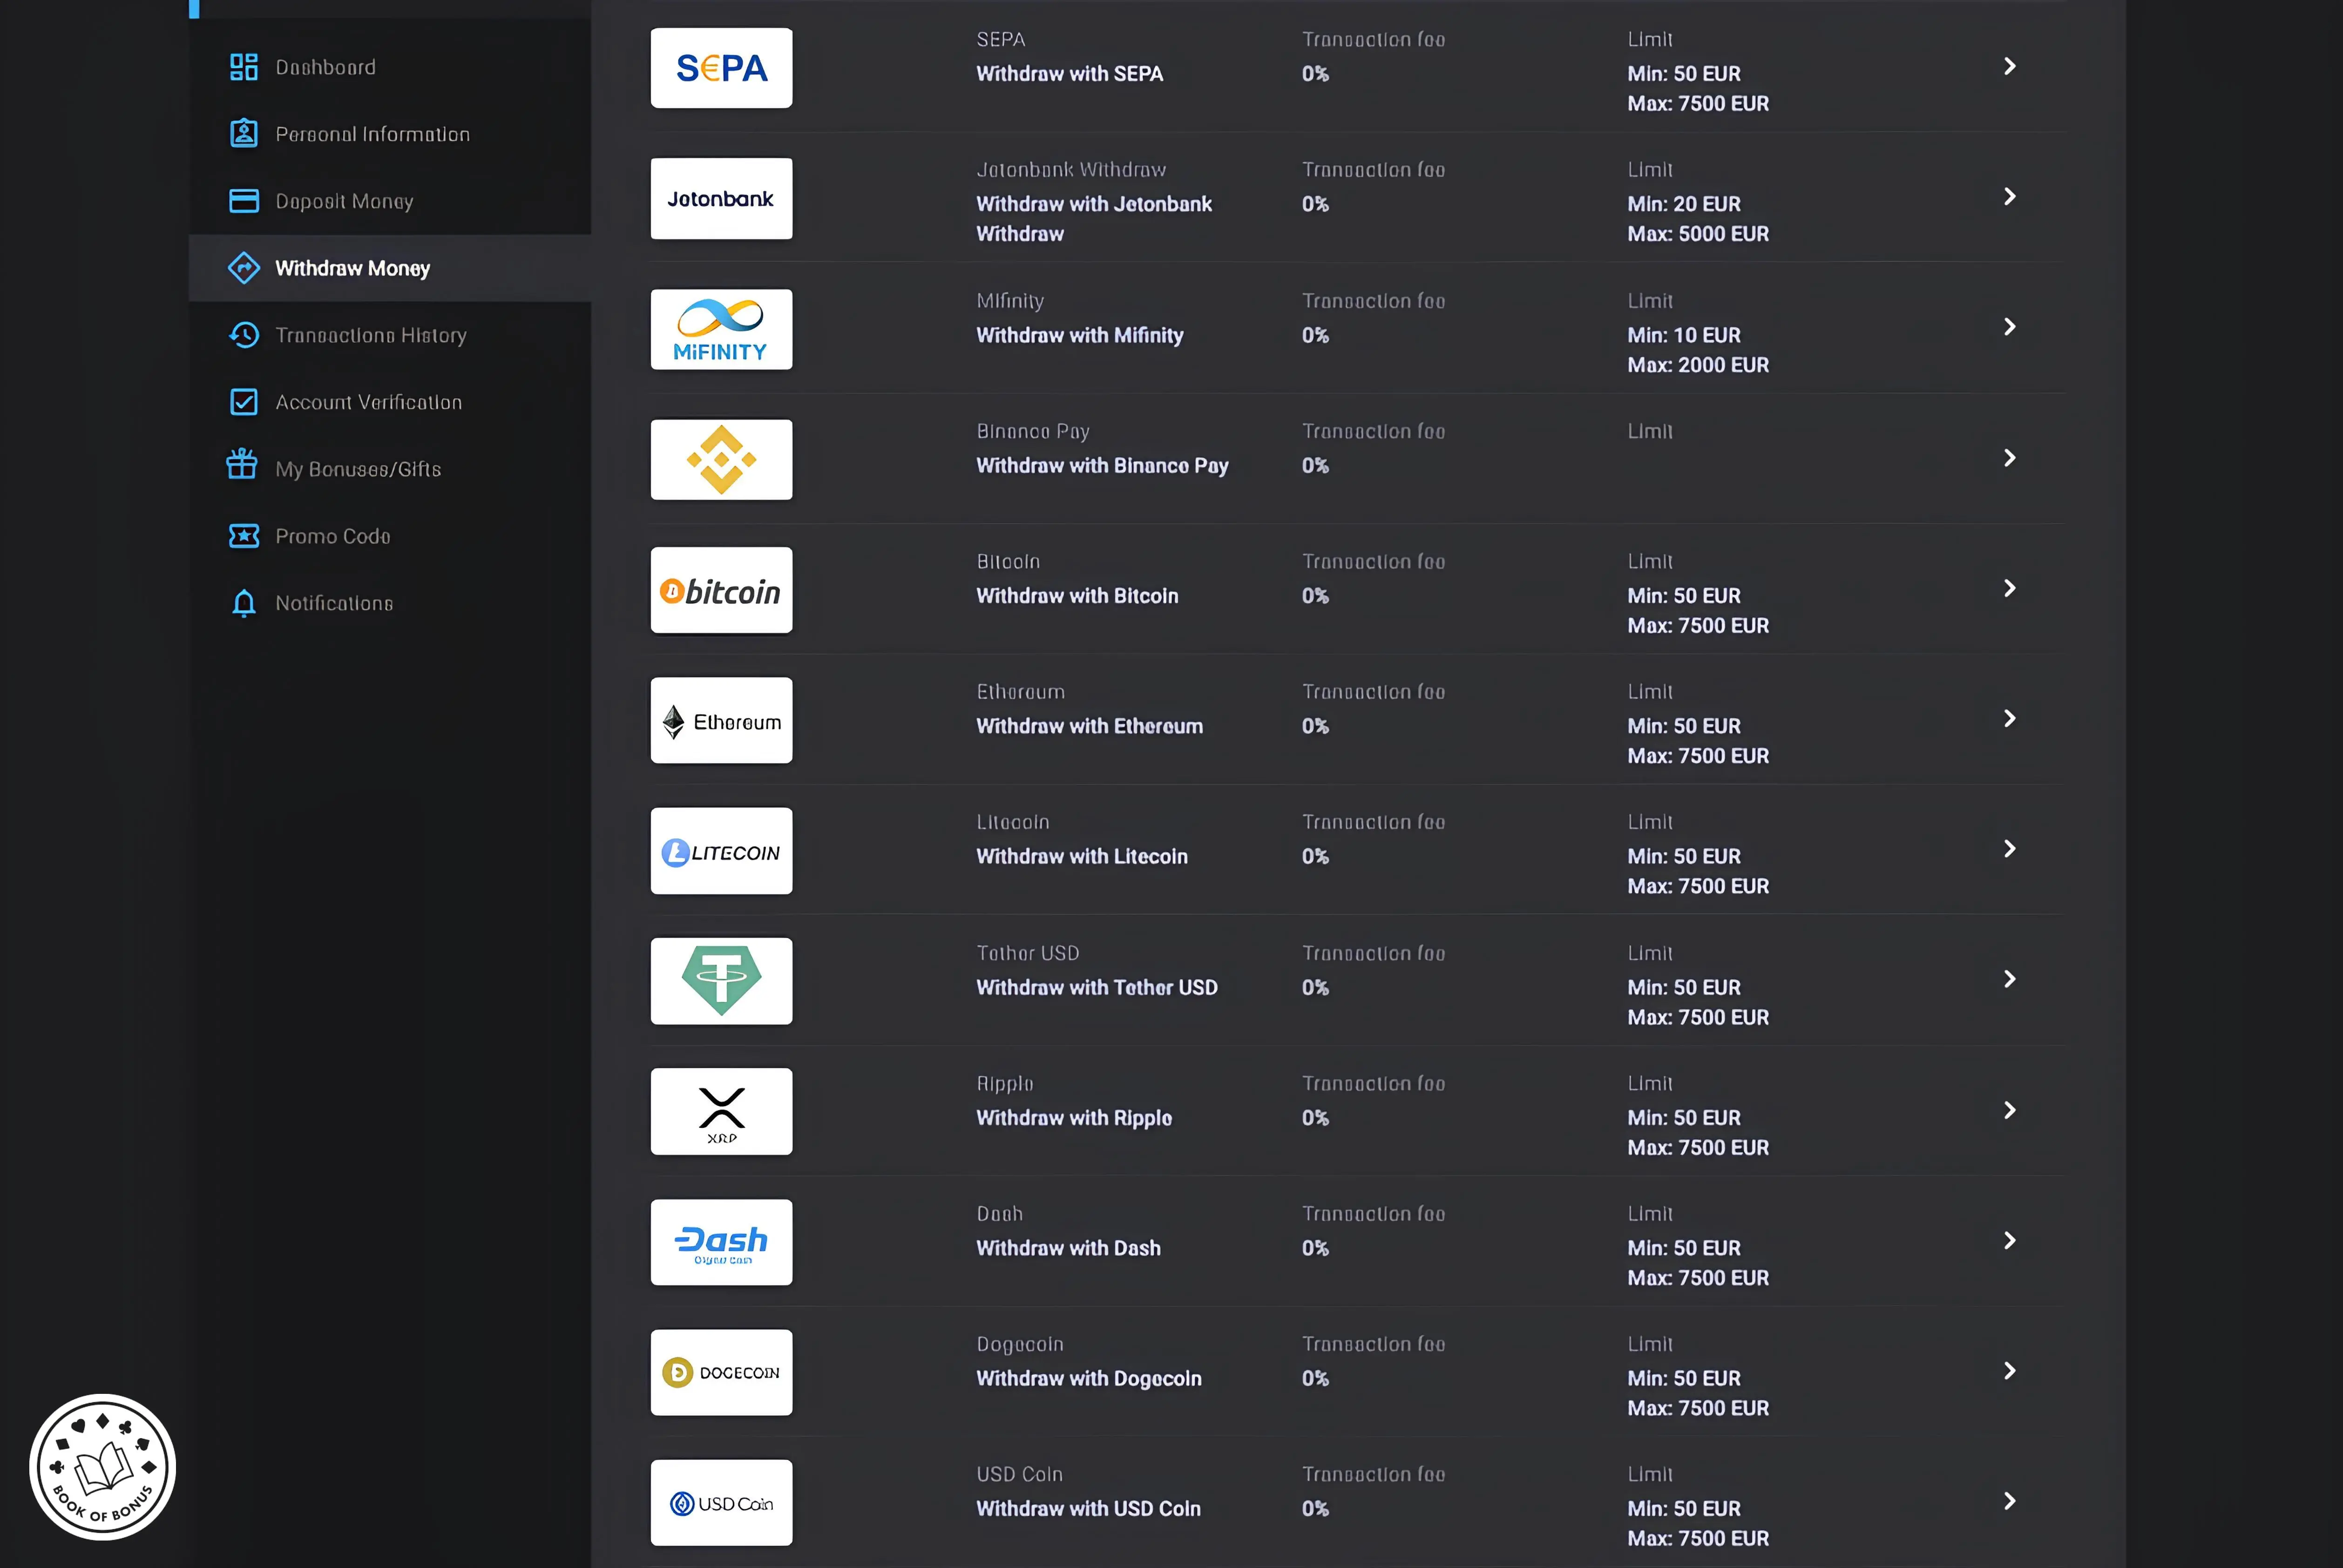The width and height of the screenshot is (2343, 1568).
Task: Expand the USD Coin row chevron
Action: (x=2009, y=1500)
